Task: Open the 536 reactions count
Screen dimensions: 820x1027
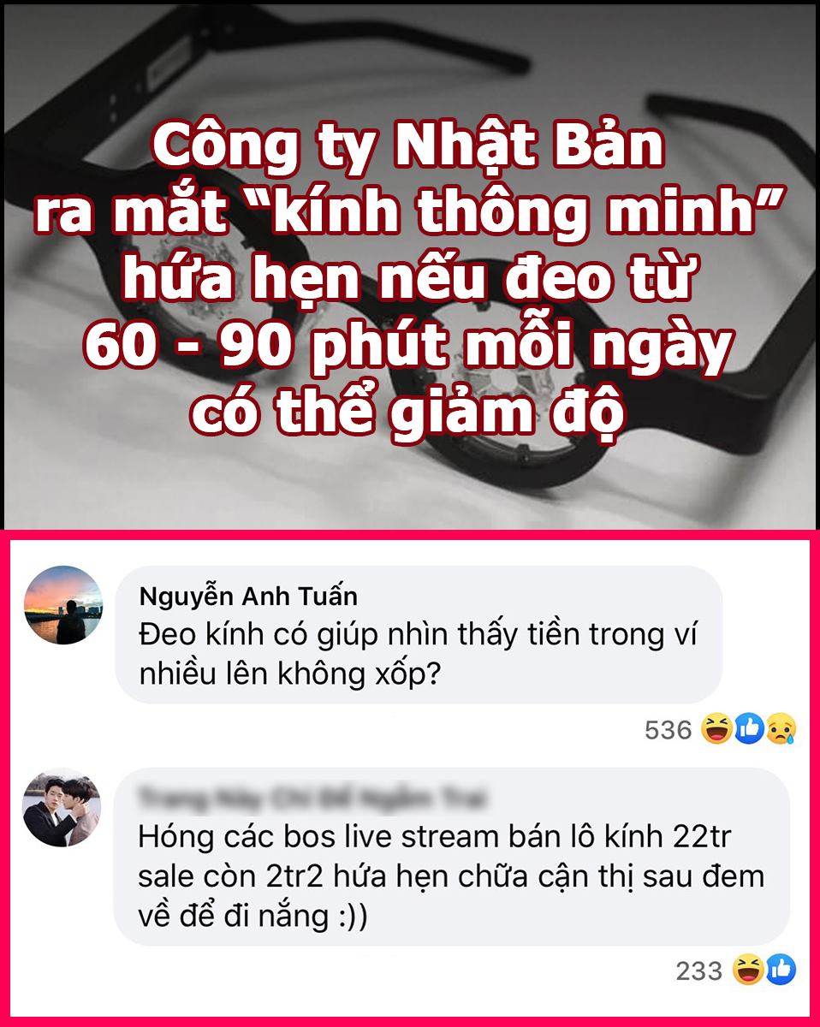Action: 668,730
